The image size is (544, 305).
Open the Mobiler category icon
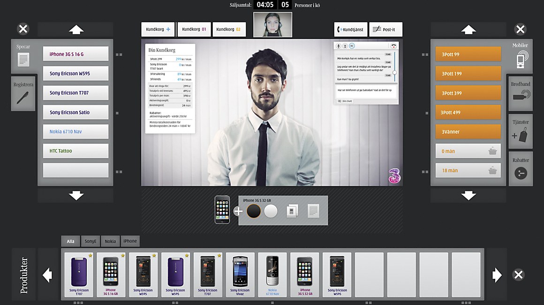pyautogui.click(x=522, y=59)
